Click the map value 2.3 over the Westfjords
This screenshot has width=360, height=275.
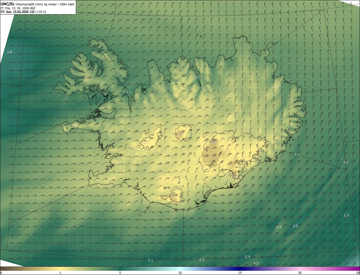coord(86,80)
